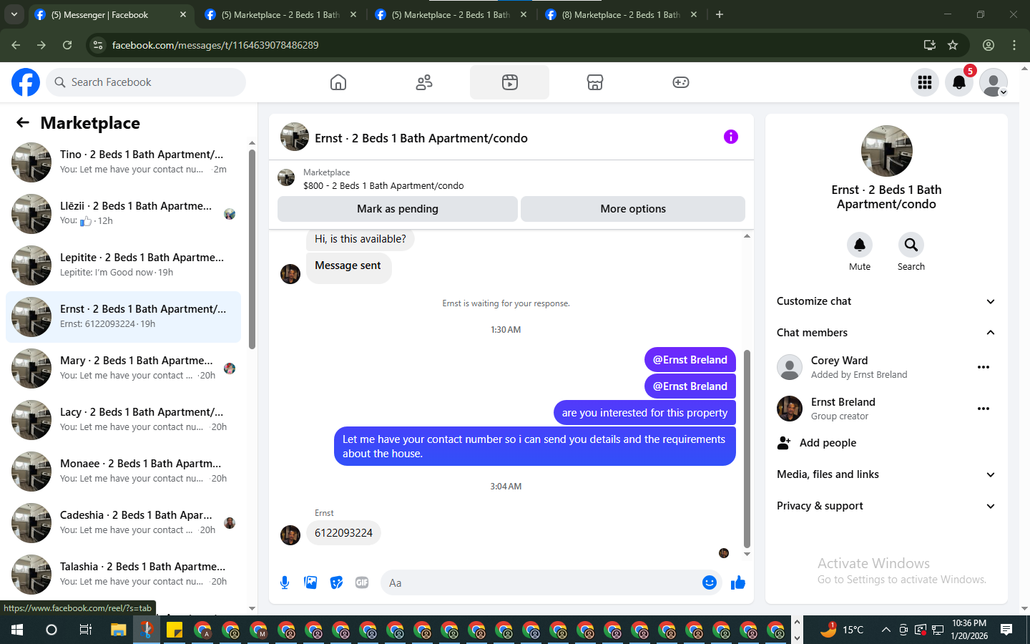Switch to the (8) Marketplace browser tab

pos(621,14)
